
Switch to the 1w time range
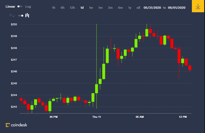tap(91, 8)
